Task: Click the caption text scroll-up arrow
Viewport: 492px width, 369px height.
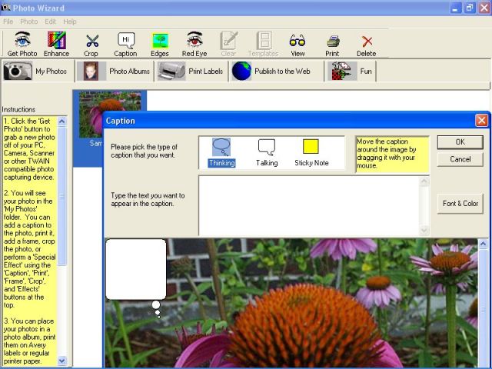Action: 424,181
